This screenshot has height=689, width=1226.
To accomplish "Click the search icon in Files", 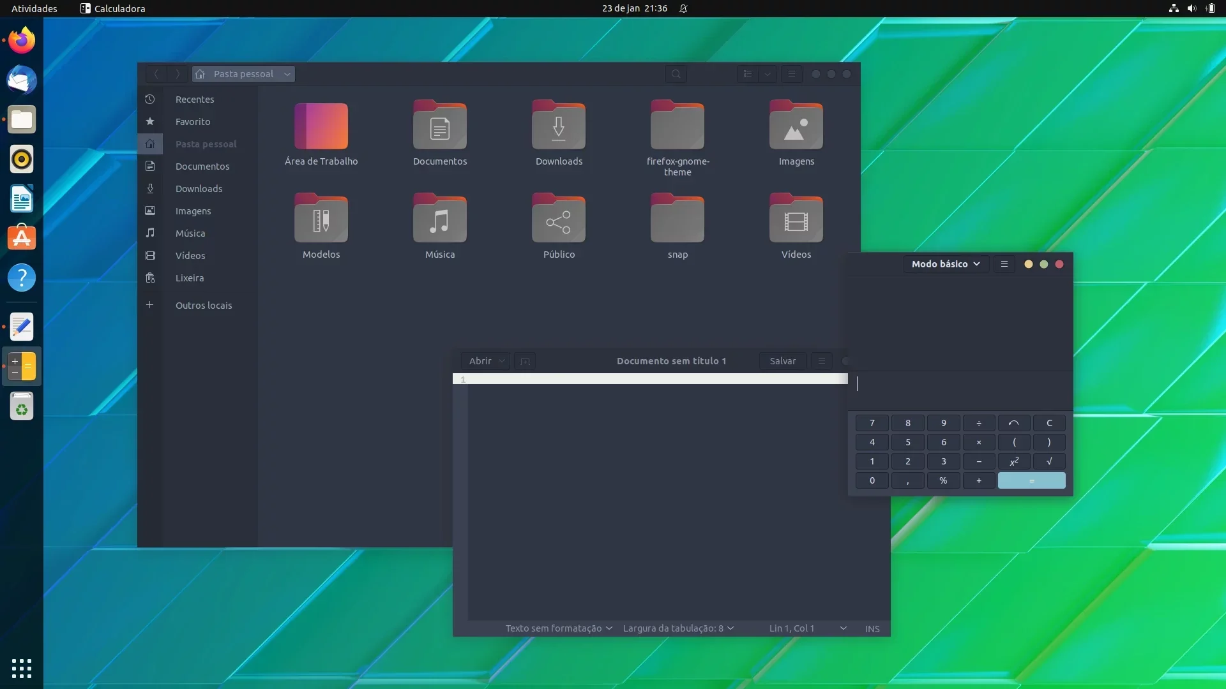I will (x=676, y=74).
